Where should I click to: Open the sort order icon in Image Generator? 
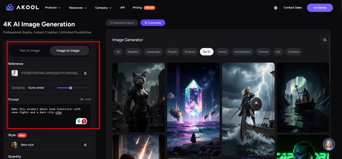[325, 40]
